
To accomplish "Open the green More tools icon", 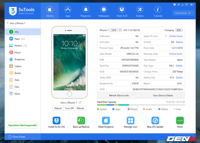I will pos(180,120).
